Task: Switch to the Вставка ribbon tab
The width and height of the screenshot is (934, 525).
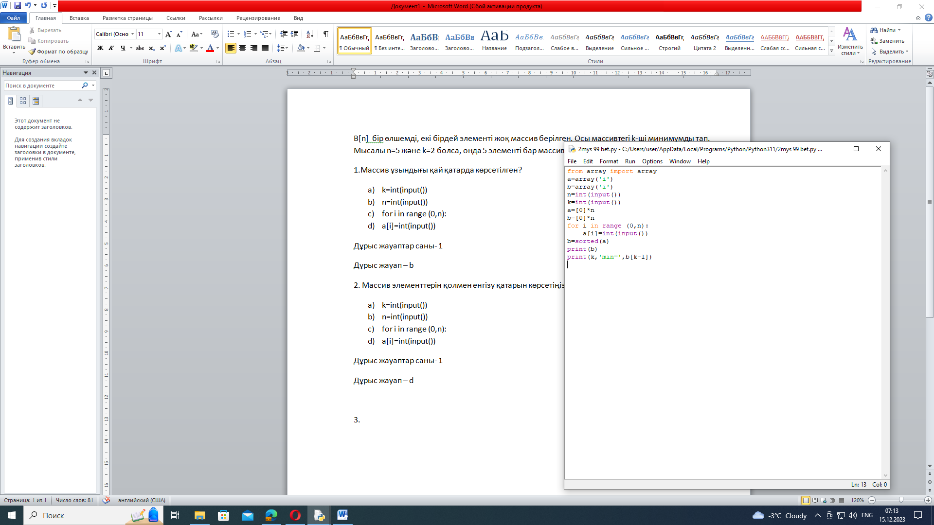Action: coord(79,18)
